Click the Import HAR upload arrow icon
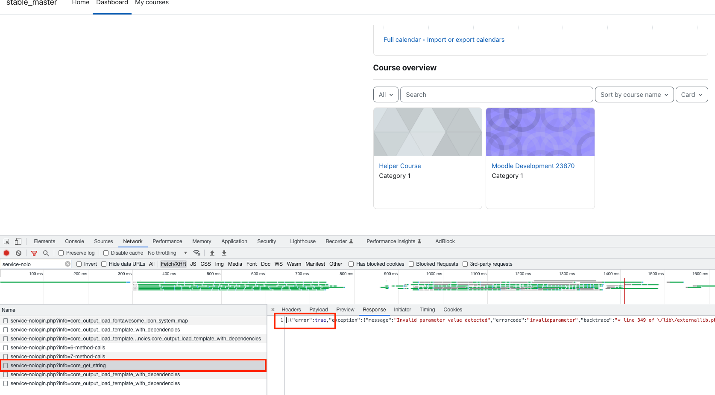The width and height of the screenshot is (715, 395). 212,253
